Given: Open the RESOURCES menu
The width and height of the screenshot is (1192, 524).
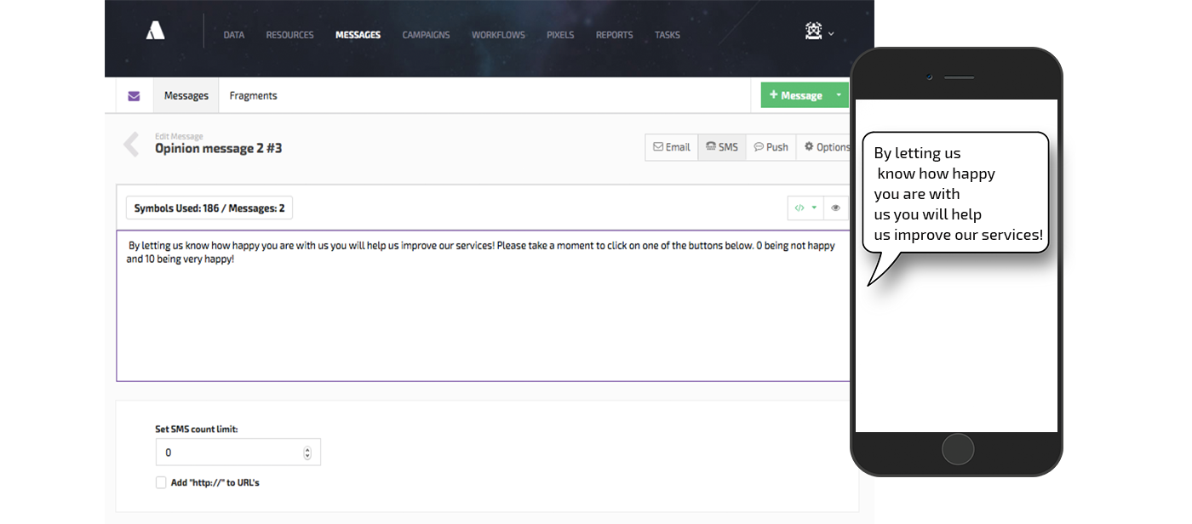Looking at the screenshot, I should (289, 35).
